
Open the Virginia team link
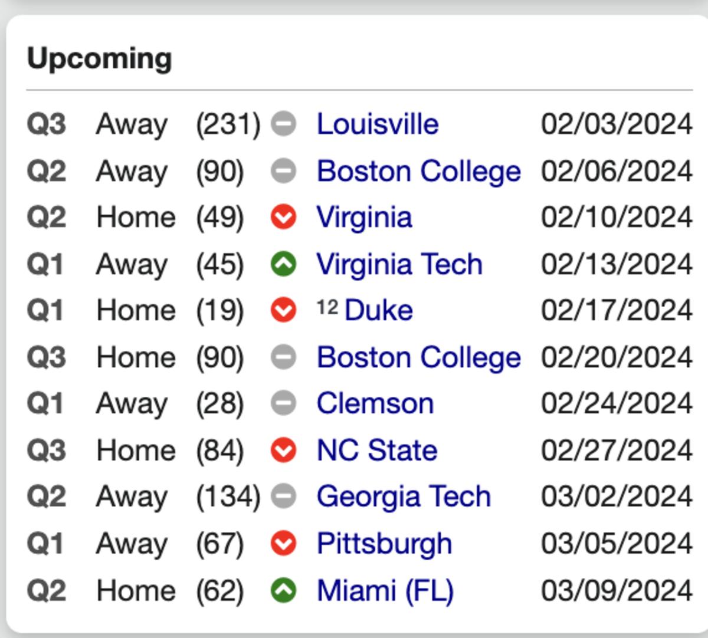pyautogui.click(x=365, y=218)
